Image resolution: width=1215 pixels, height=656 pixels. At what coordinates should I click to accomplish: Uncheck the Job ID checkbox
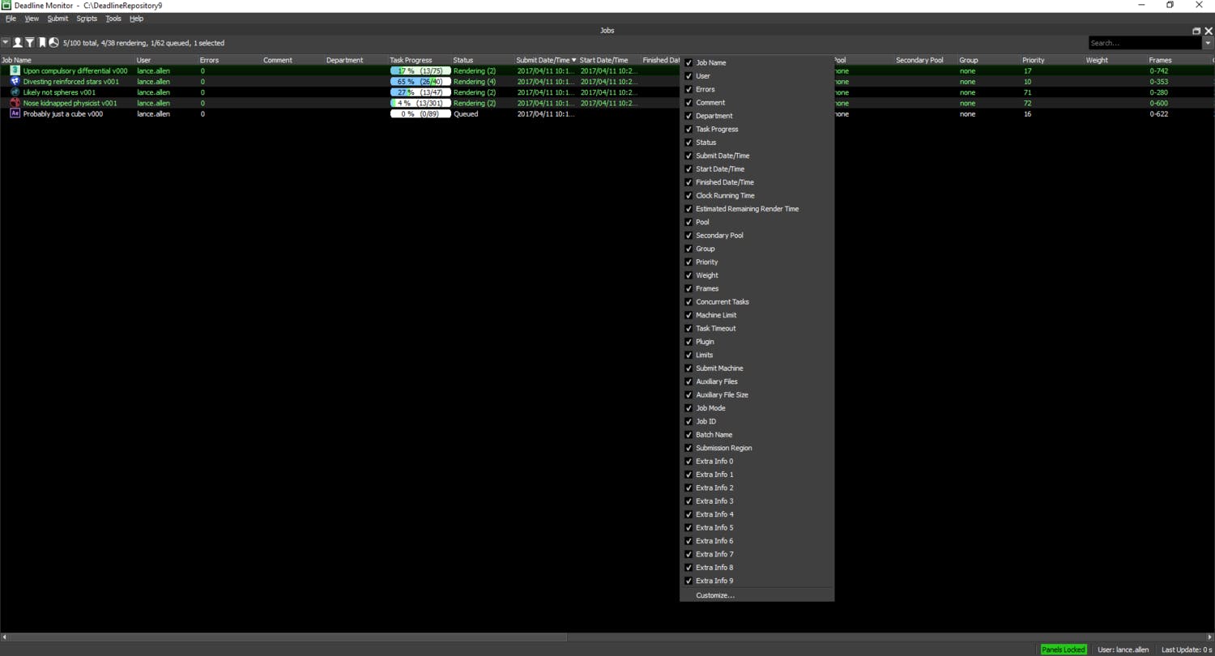688,421
